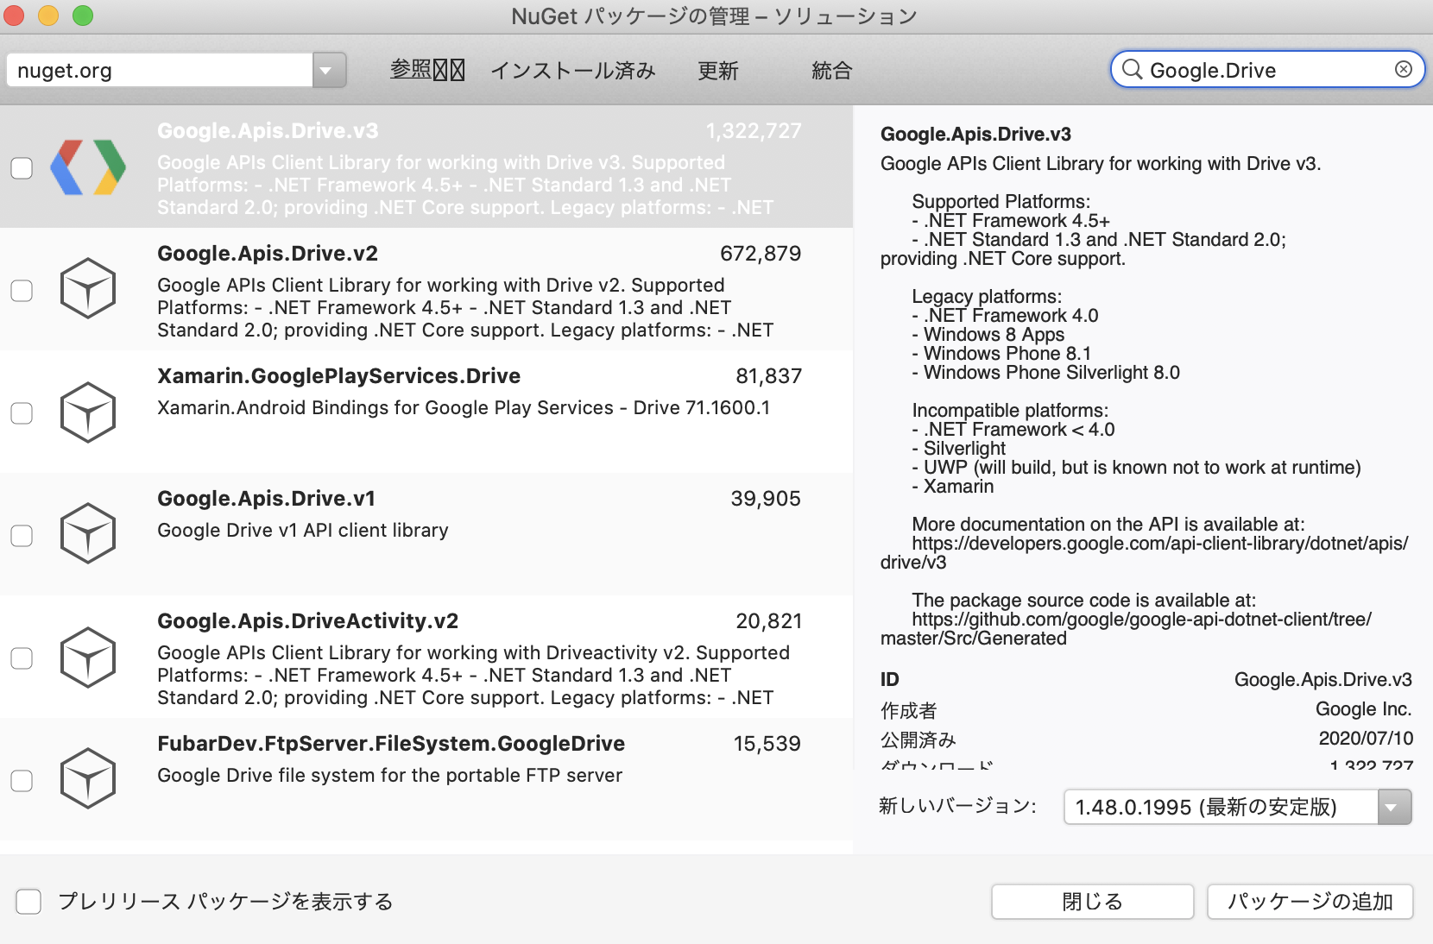The height and width of the screenshot is (944, 1433).
Task: Open the nuget.org package source dropdown
Action: pyautogui.click(x=329, y=70)
